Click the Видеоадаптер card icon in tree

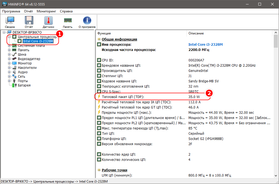(14, 59)
